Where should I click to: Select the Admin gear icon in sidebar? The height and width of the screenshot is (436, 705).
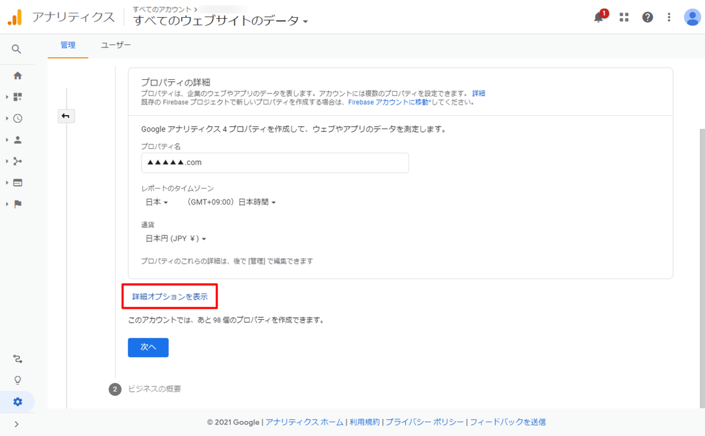pyautogui.click(x=18, y=402)
